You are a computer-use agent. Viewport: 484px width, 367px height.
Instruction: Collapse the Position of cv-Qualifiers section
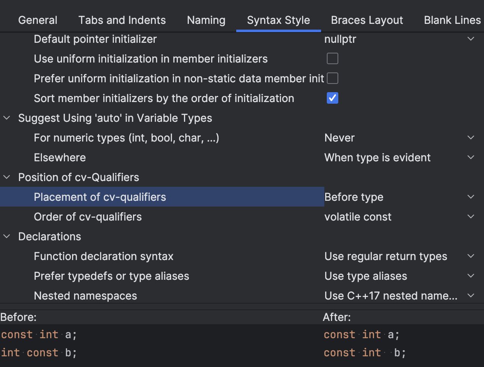click(7, 177)
